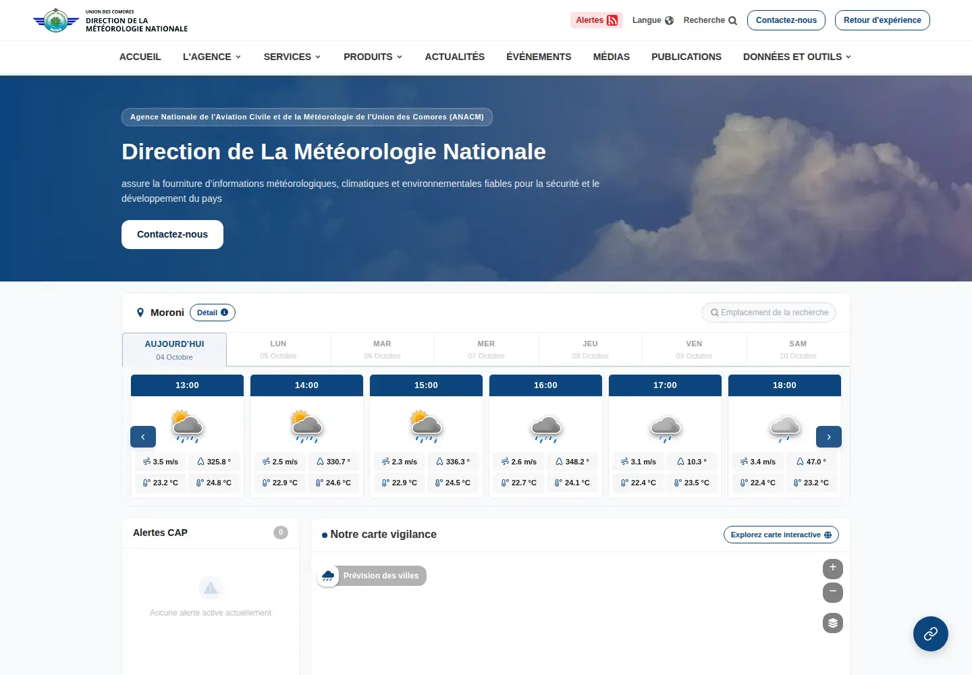Click the Langue globe icon
This screenshot has width=972, height=675.
(669, 20)
